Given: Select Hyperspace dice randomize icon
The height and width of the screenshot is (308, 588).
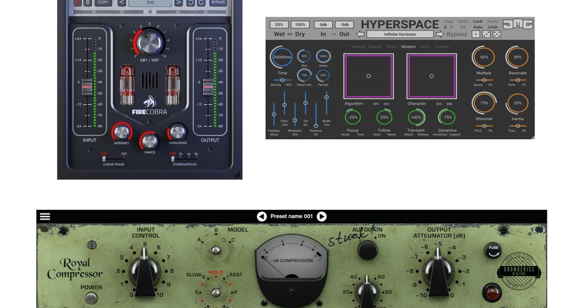Looking at the screenshot, I should pyautogui.click(x=497, y=34).
